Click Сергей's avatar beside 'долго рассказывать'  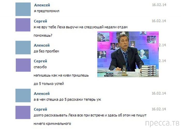point(23,112)
